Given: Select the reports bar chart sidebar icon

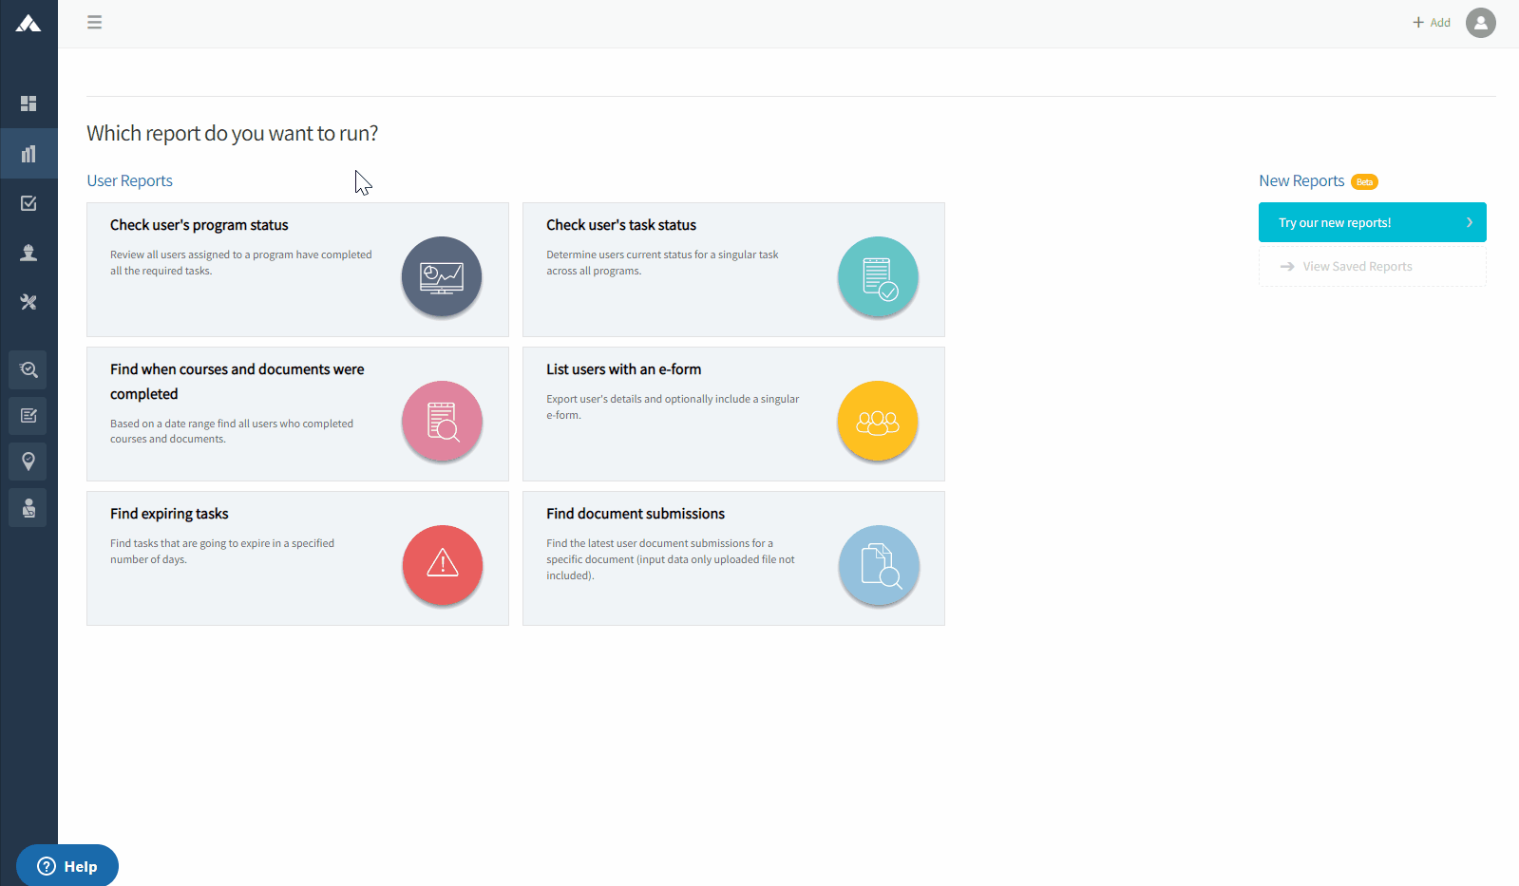Looking at the screenshot, I should pos(28,154).
